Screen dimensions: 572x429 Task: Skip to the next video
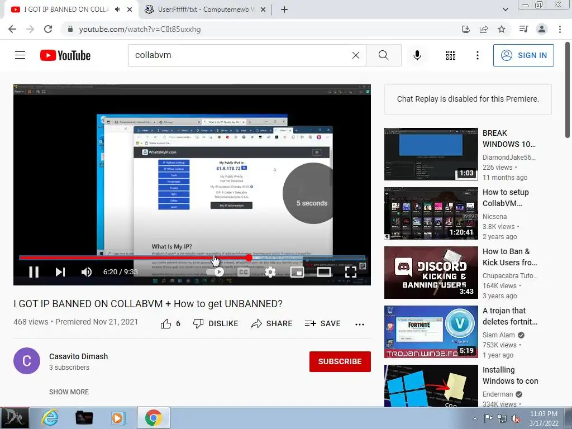[x=60, y=272]
